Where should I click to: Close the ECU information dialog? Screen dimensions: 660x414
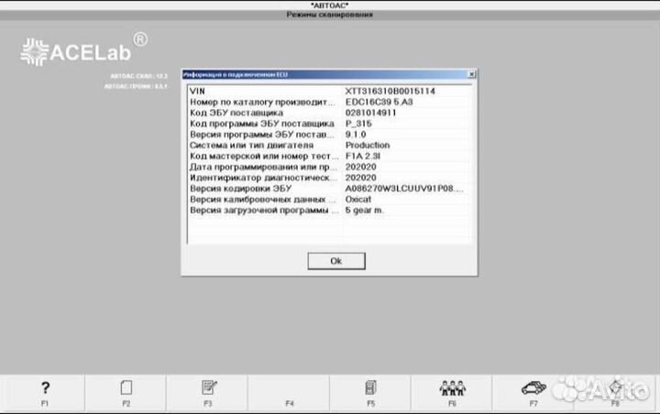471,73
